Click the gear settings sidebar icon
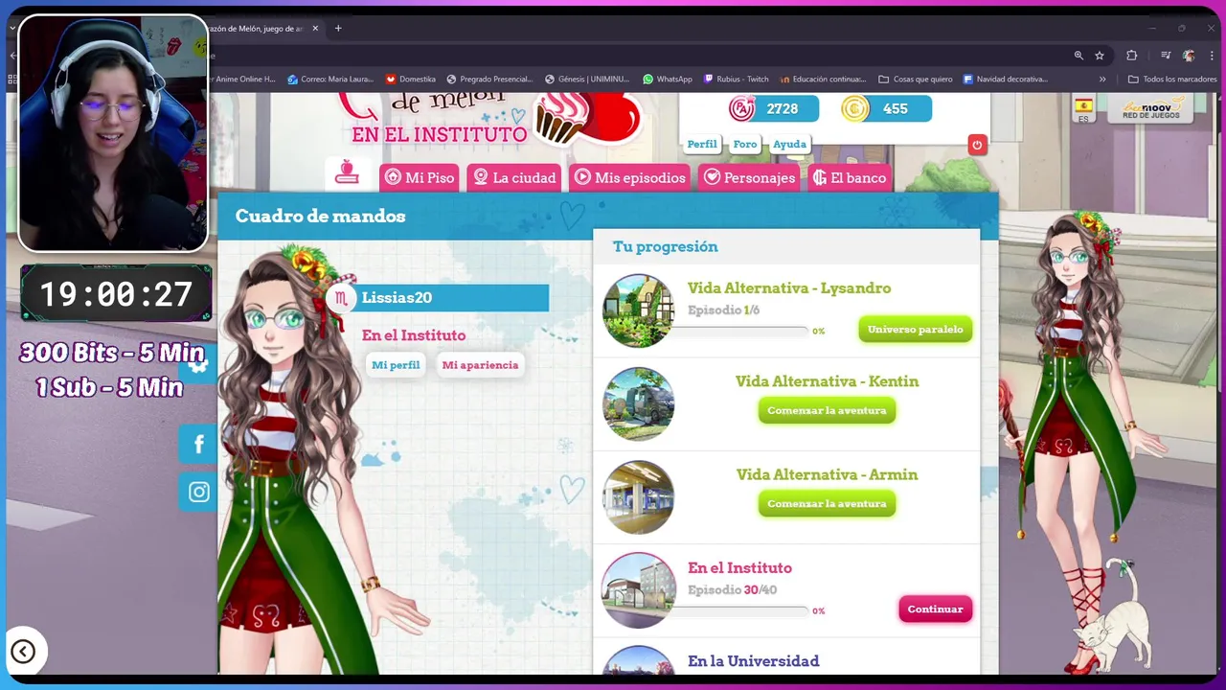Image resolution: width=1226 pixels, height=690 pixels. [198, 364]
